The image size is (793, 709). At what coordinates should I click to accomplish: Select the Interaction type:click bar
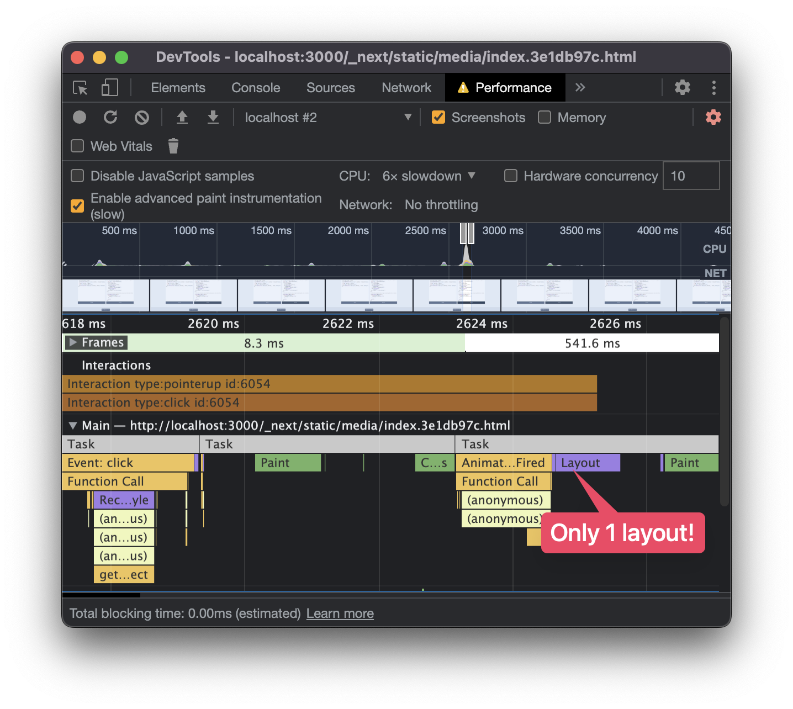[x=329, y=403]
